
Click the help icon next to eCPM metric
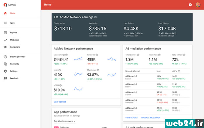61,85
